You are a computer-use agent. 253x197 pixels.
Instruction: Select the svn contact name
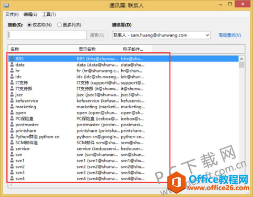coord(19,155)
